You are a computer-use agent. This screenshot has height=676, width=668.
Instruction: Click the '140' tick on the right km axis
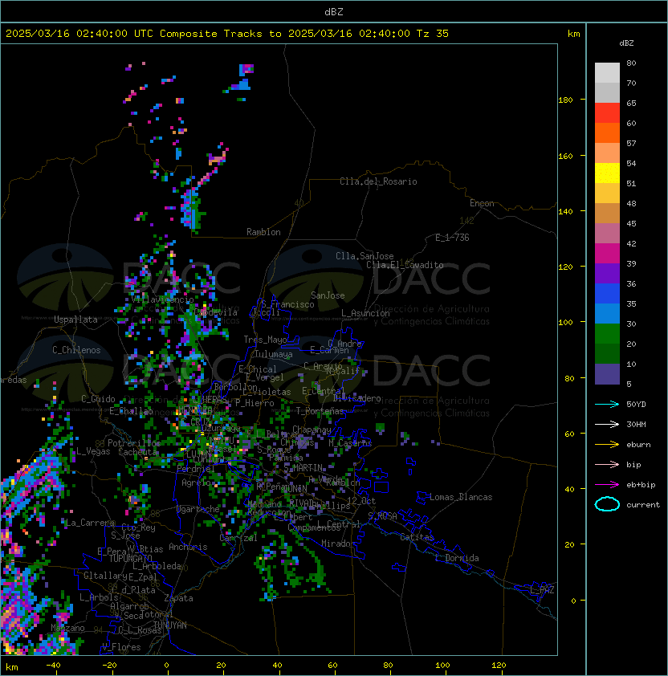[565, 212]
